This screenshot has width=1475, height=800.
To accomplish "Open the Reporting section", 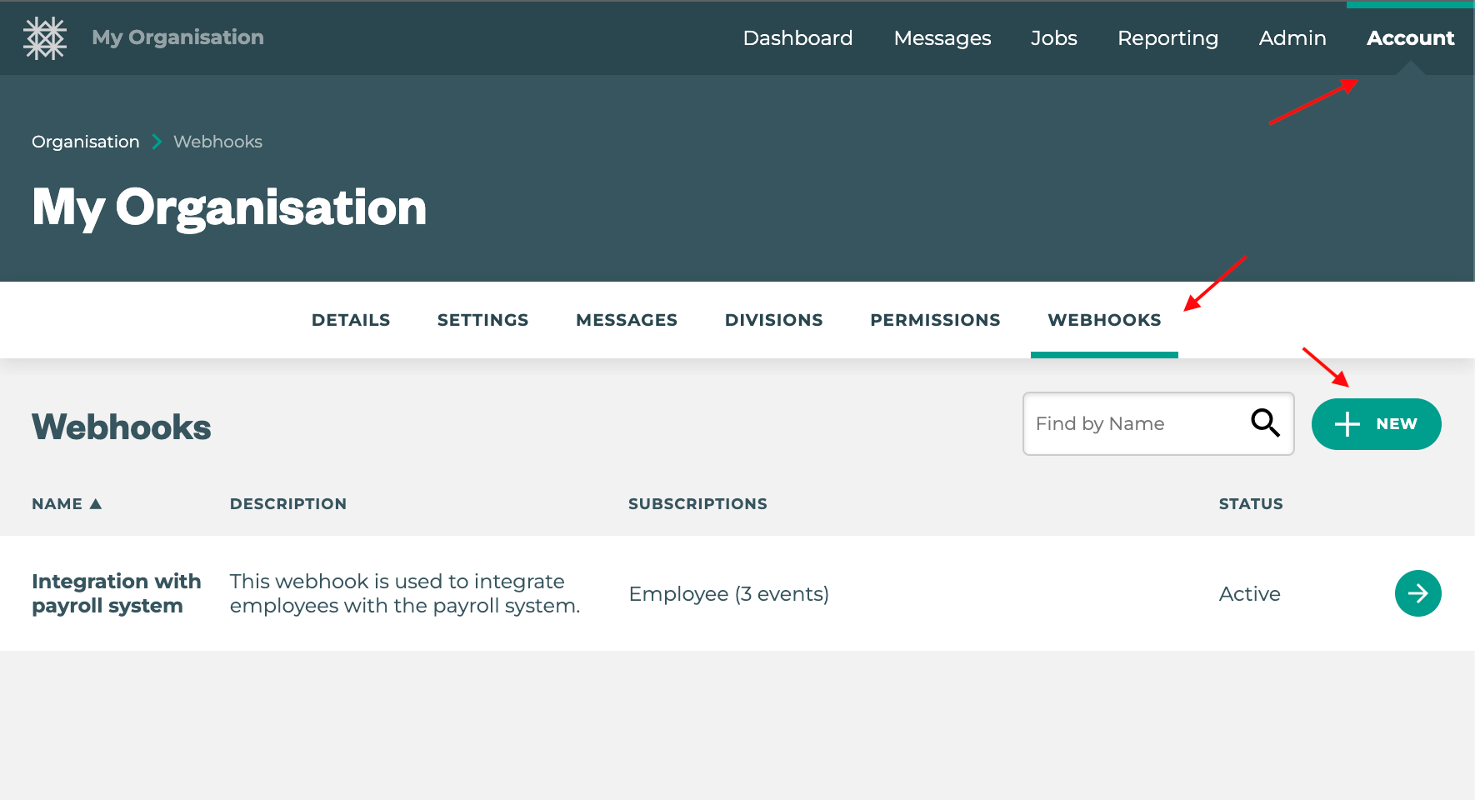I will 1167,37.
